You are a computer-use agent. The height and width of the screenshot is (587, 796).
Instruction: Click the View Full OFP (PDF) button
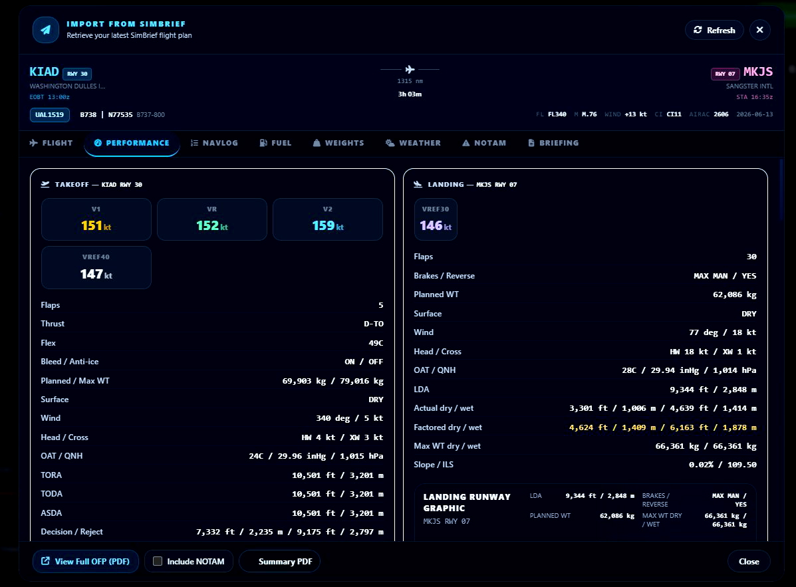pyautogui.click(x=86, y=561)
